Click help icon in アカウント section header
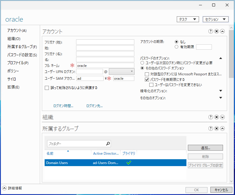 210,32
